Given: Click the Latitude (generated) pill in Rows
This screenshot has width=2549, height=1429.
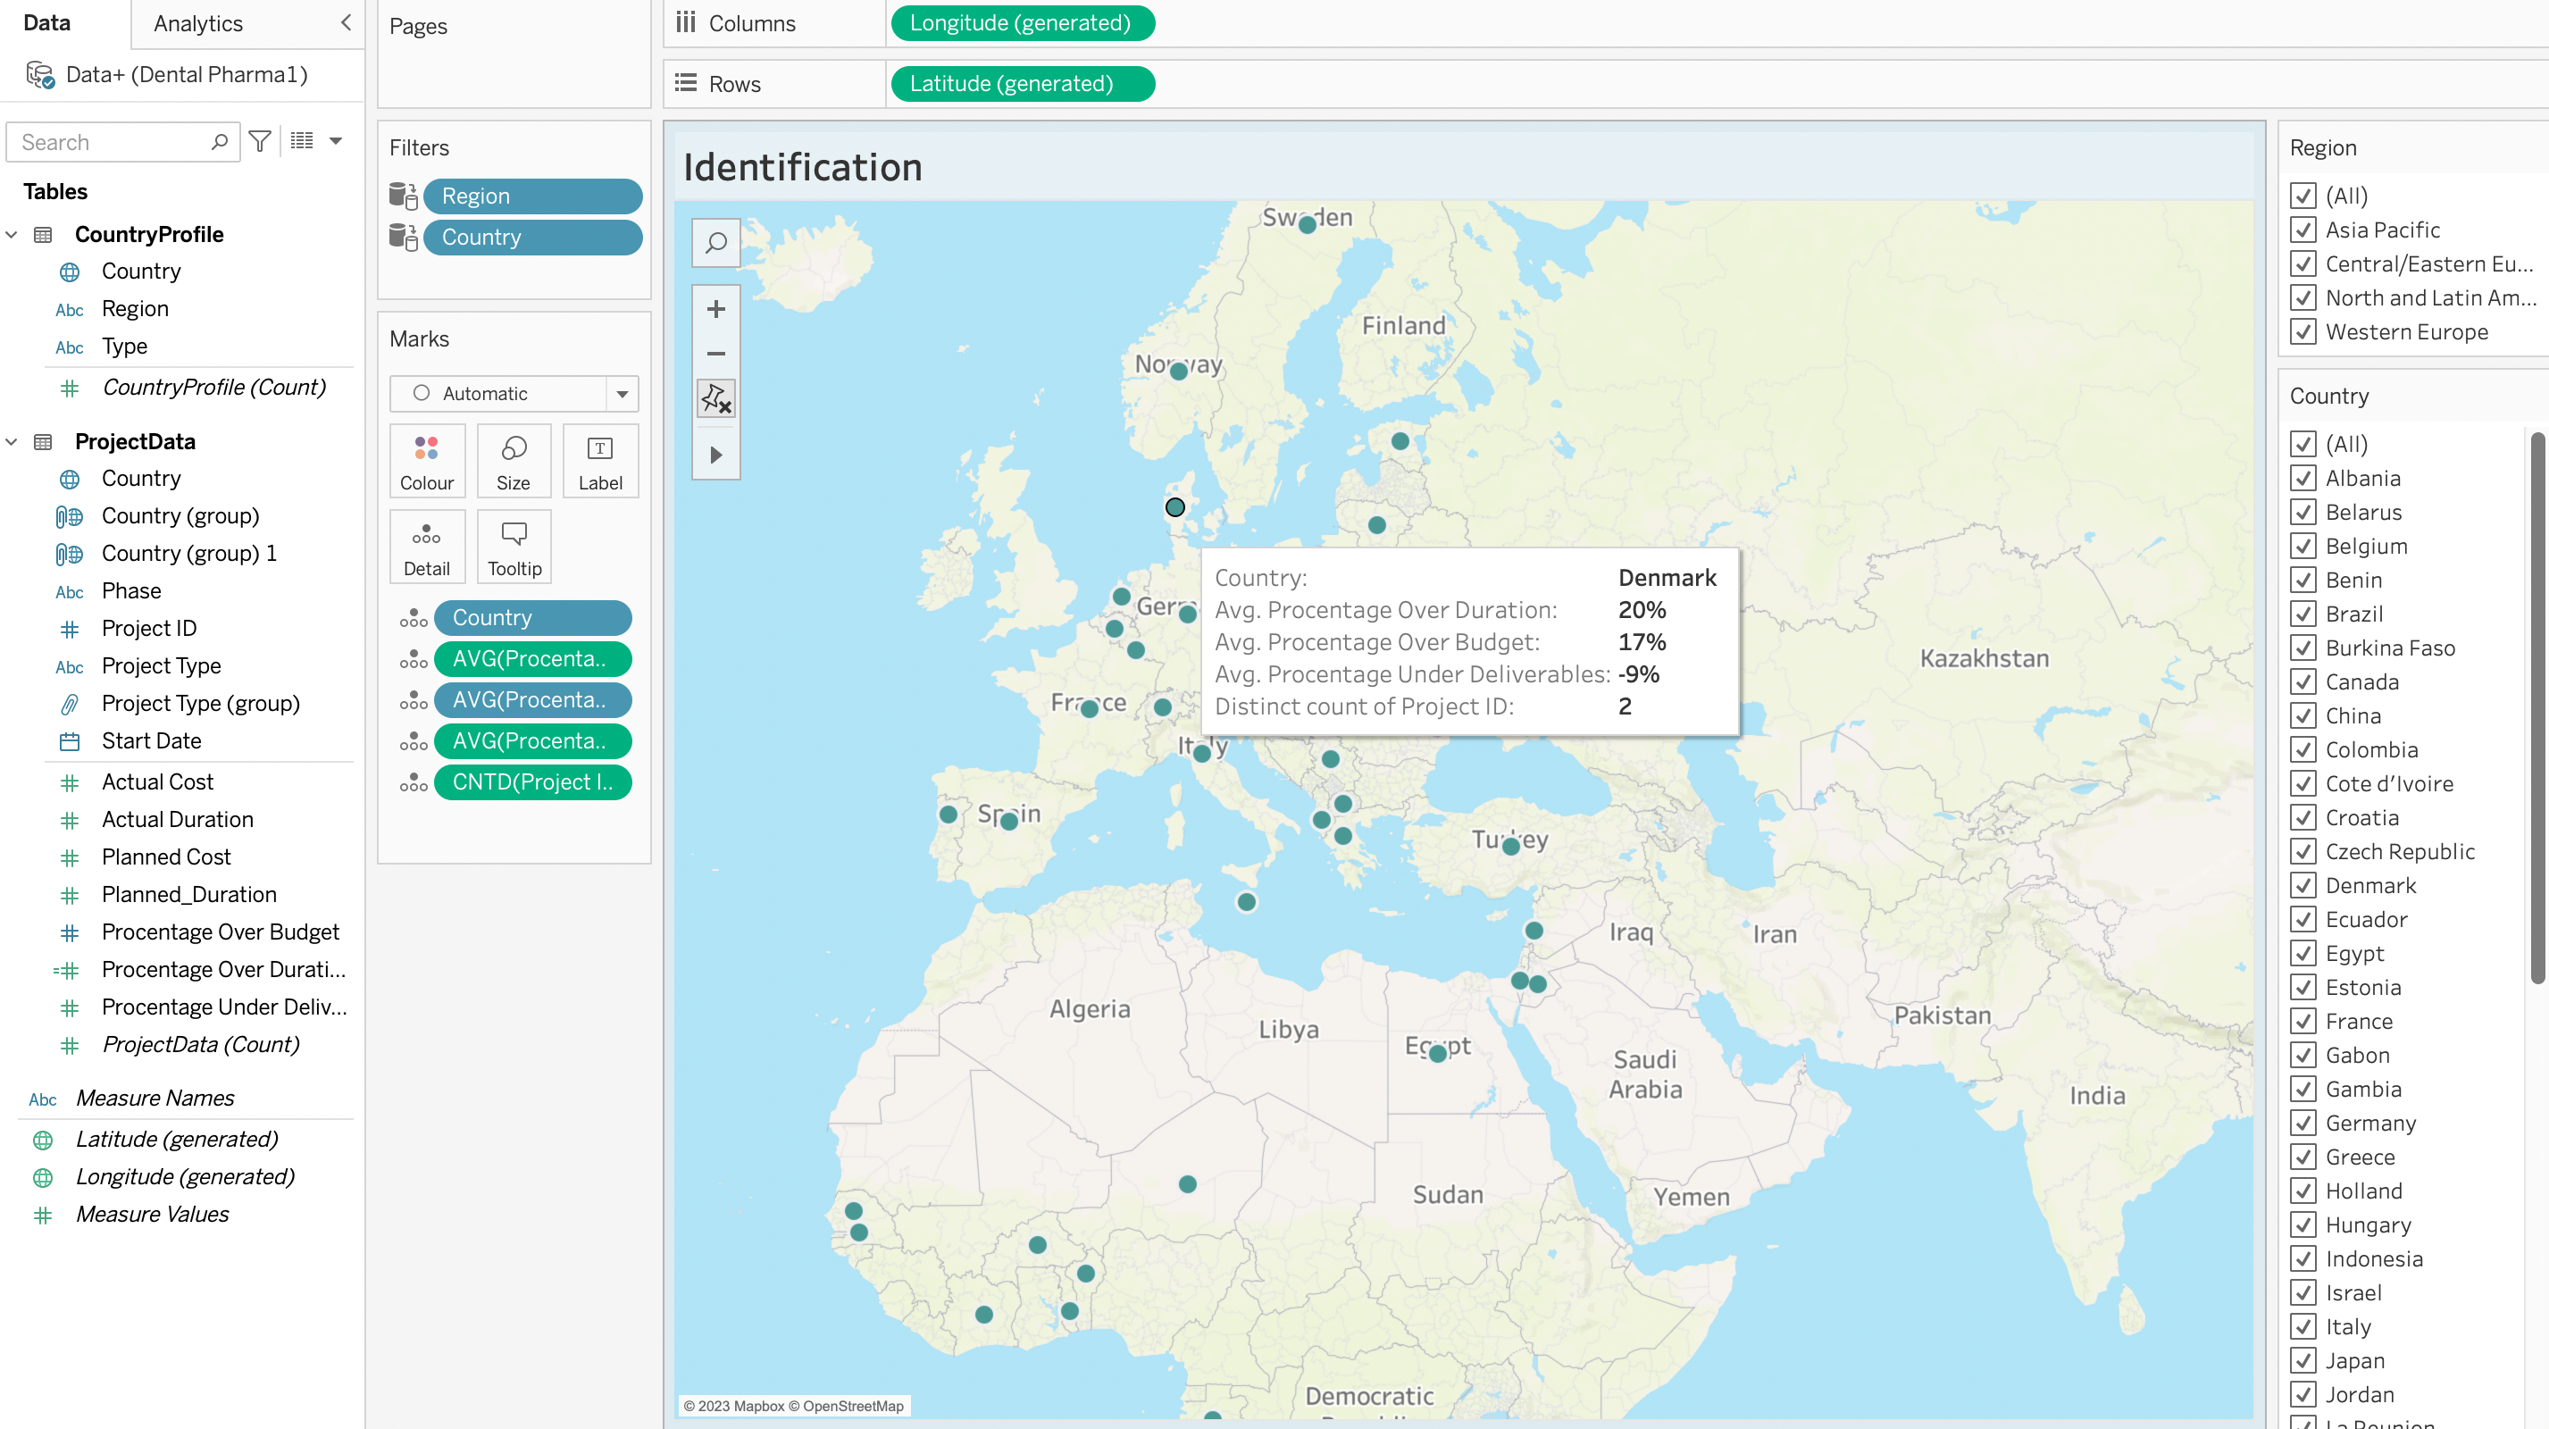Looking at the screenshot, I should tap(1022, 83).
